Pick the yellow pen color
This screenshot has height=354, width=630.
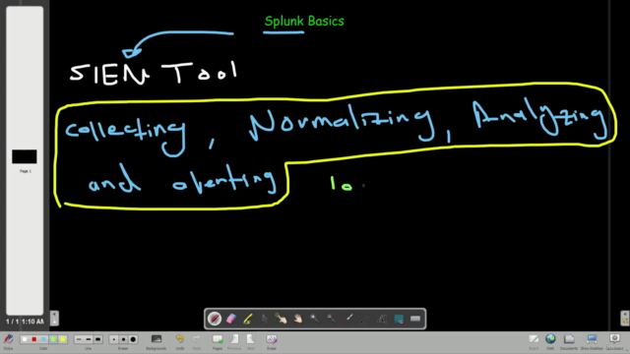pos(63,339)
